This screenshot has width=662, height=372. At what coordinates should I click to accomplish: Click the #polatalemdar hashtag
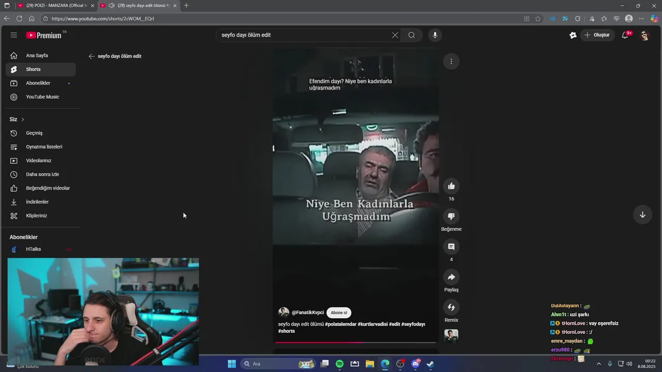(x=340, y=324)
